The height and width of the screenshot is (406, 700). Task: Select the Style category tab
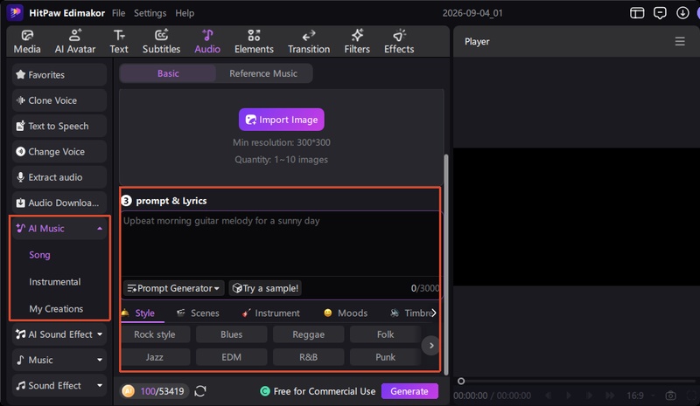click(x=143, y=313)
